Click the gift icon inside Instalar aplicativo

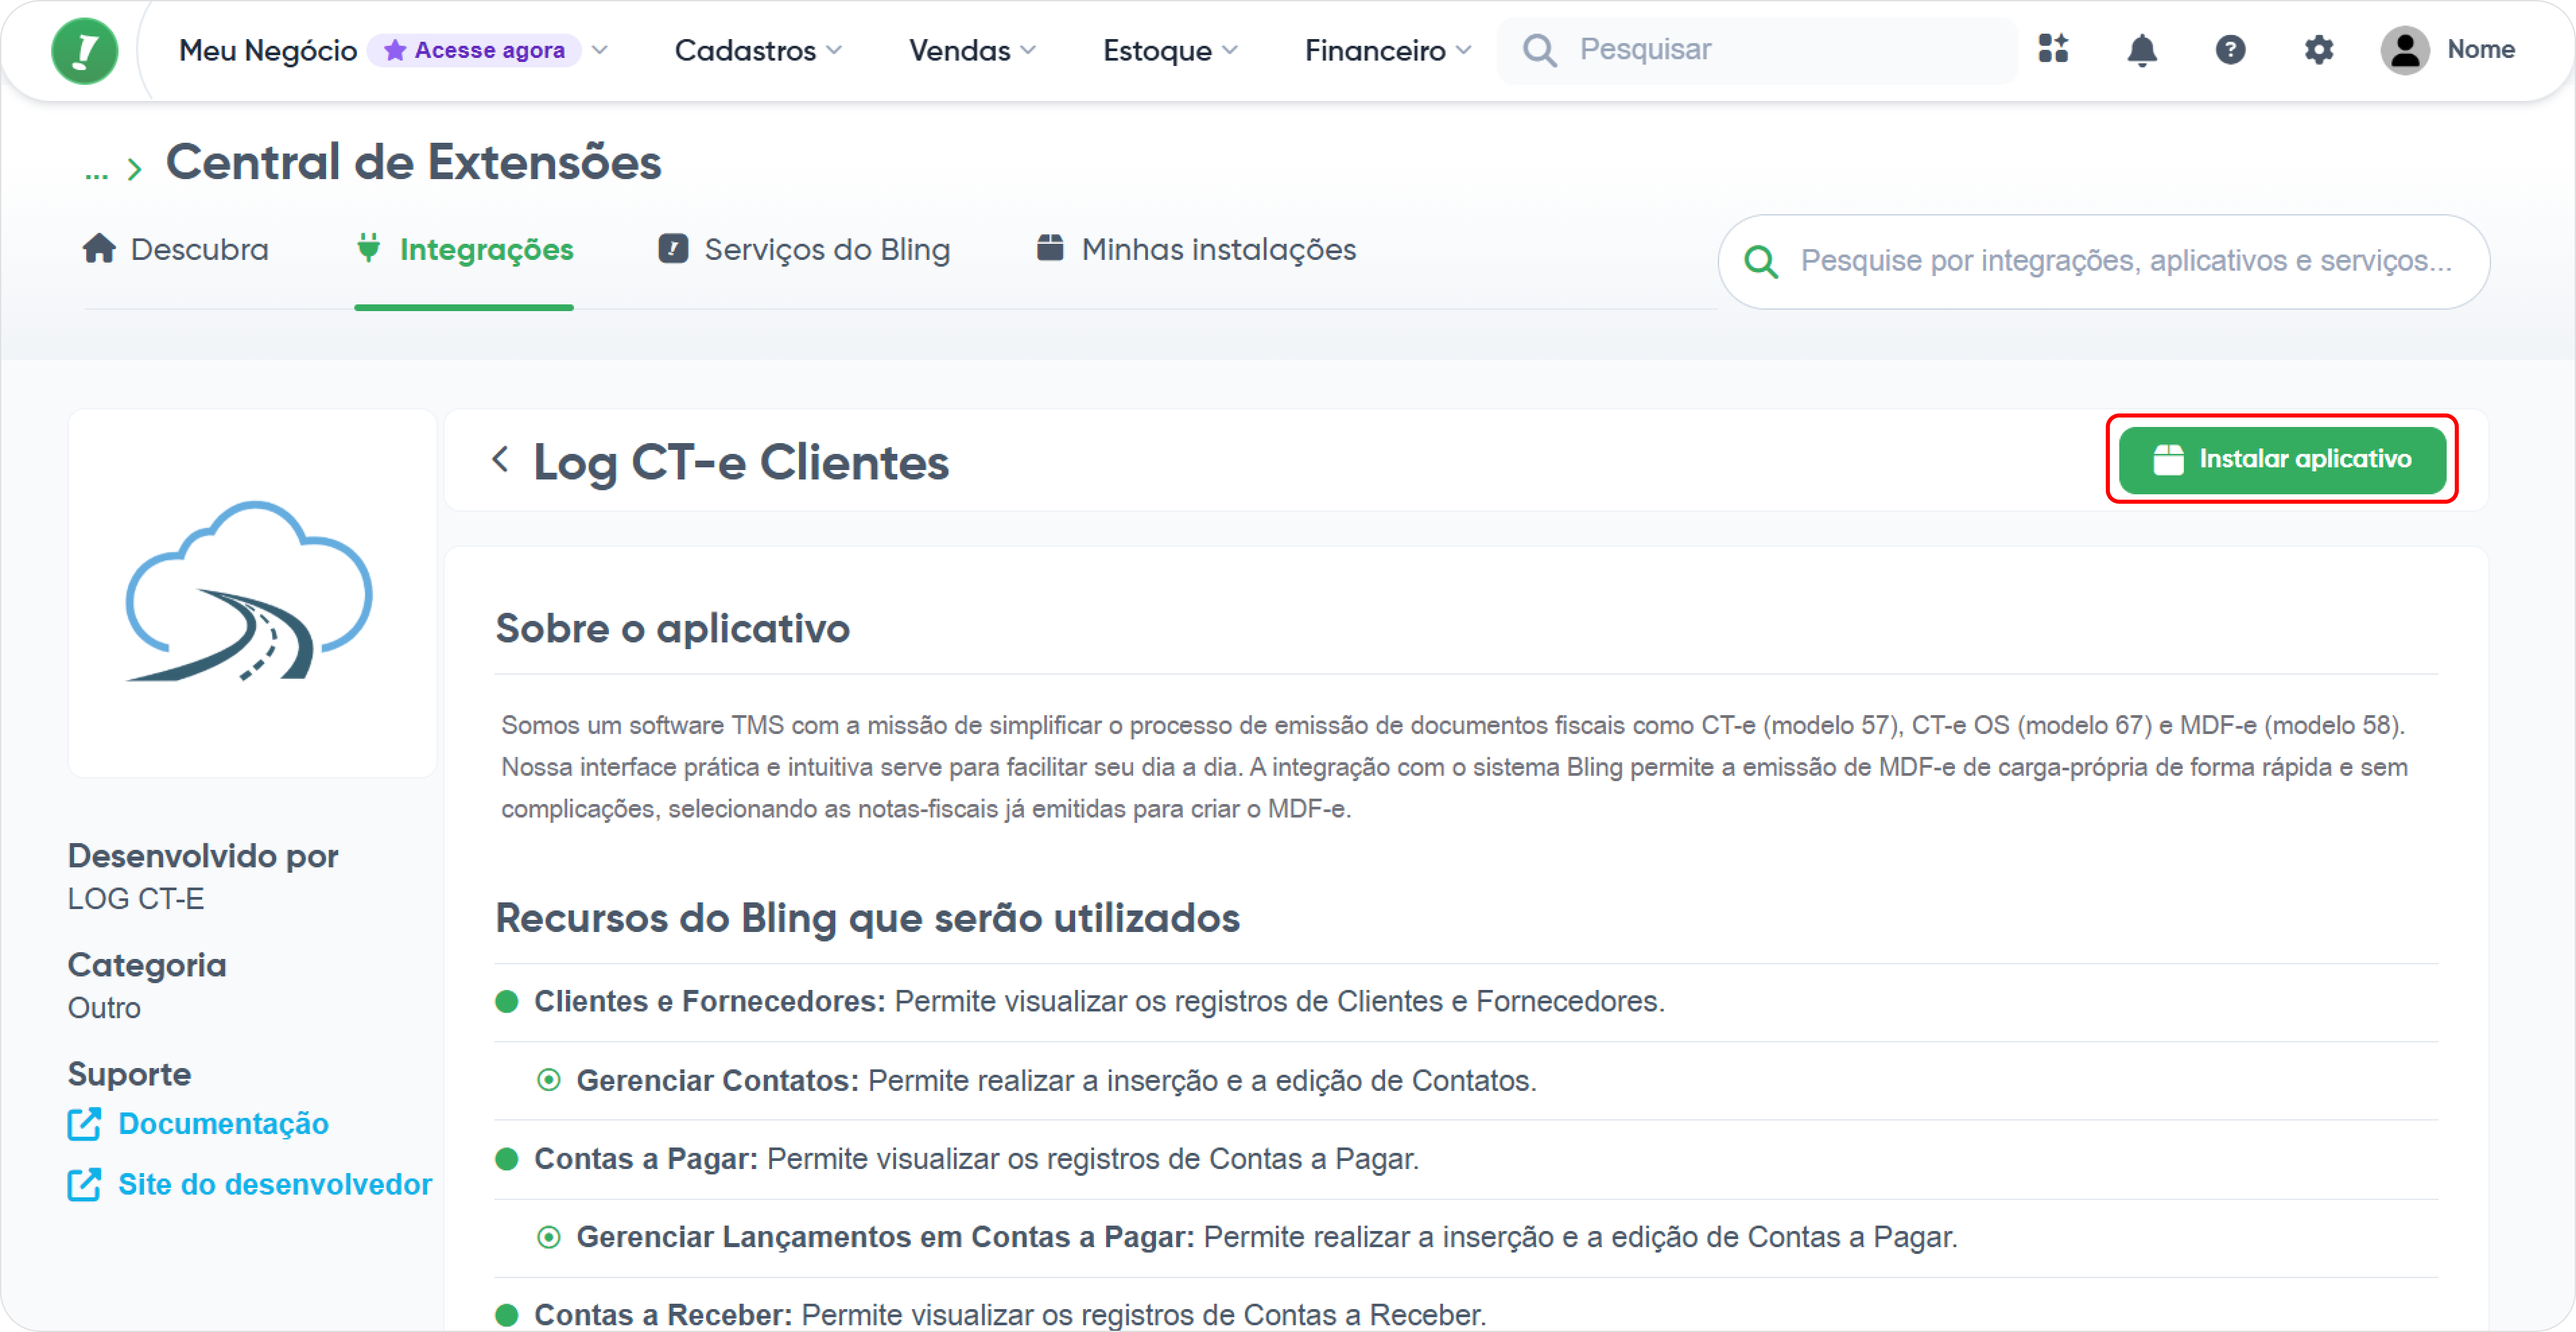pyautogui.click(x=2168, y=459)
